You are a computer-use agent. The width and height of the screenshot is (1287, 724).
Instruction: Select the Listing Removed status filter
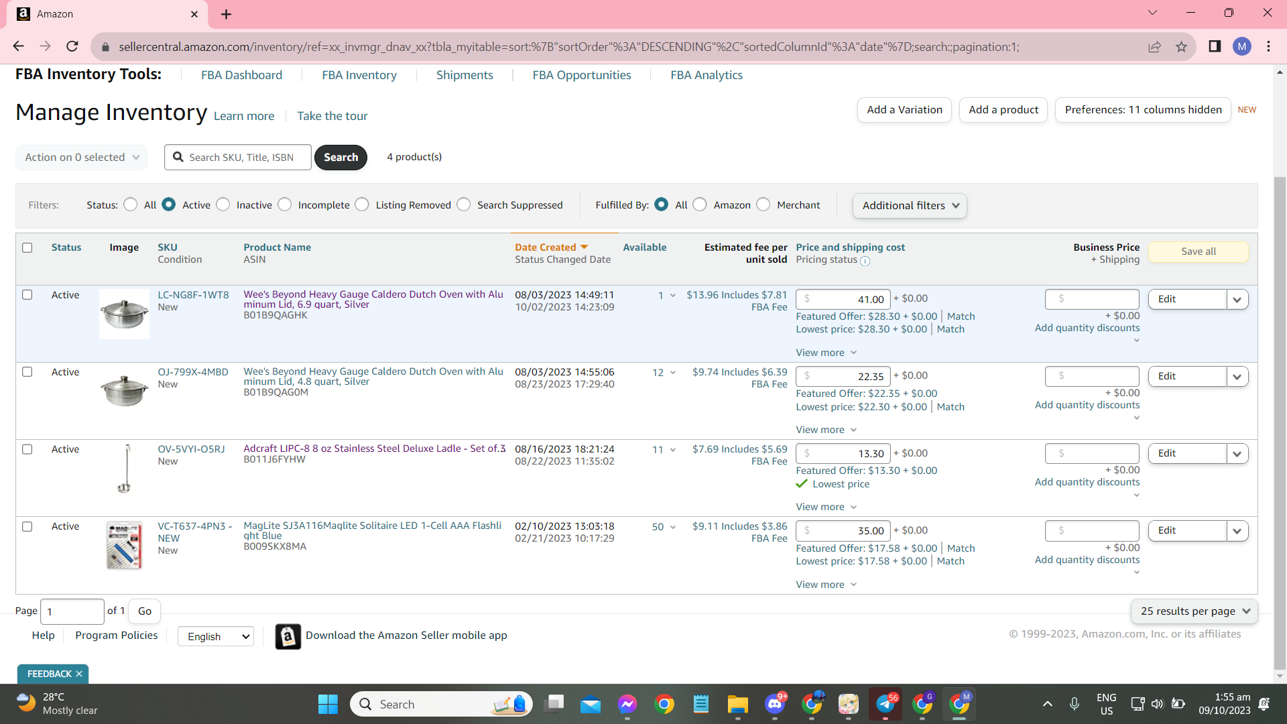[x=362, y=204]
